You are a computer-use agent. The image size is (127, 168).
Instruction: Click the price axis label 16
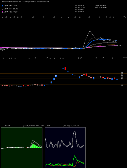[x=122, y=76]
